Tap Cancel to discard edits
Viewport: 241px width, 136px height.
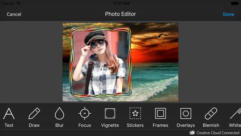[x=14, y=14]
